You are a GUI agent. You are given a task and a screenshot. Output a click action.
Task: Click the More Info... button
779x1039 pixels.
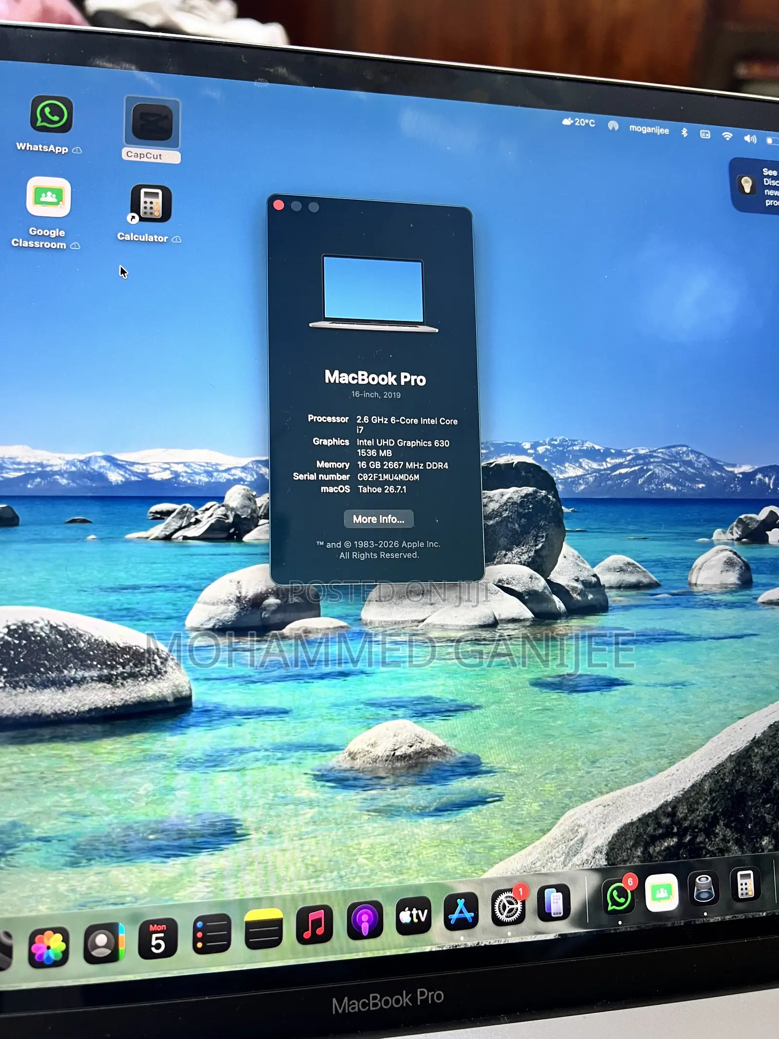pos(379,519)
